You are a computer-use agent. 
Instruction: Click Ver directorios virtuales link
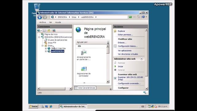click(128, 54)
